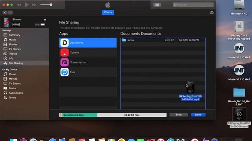Select the iPhone device tab
The image size is (252, 141).
pyautogui.click(x=107, y=12)
